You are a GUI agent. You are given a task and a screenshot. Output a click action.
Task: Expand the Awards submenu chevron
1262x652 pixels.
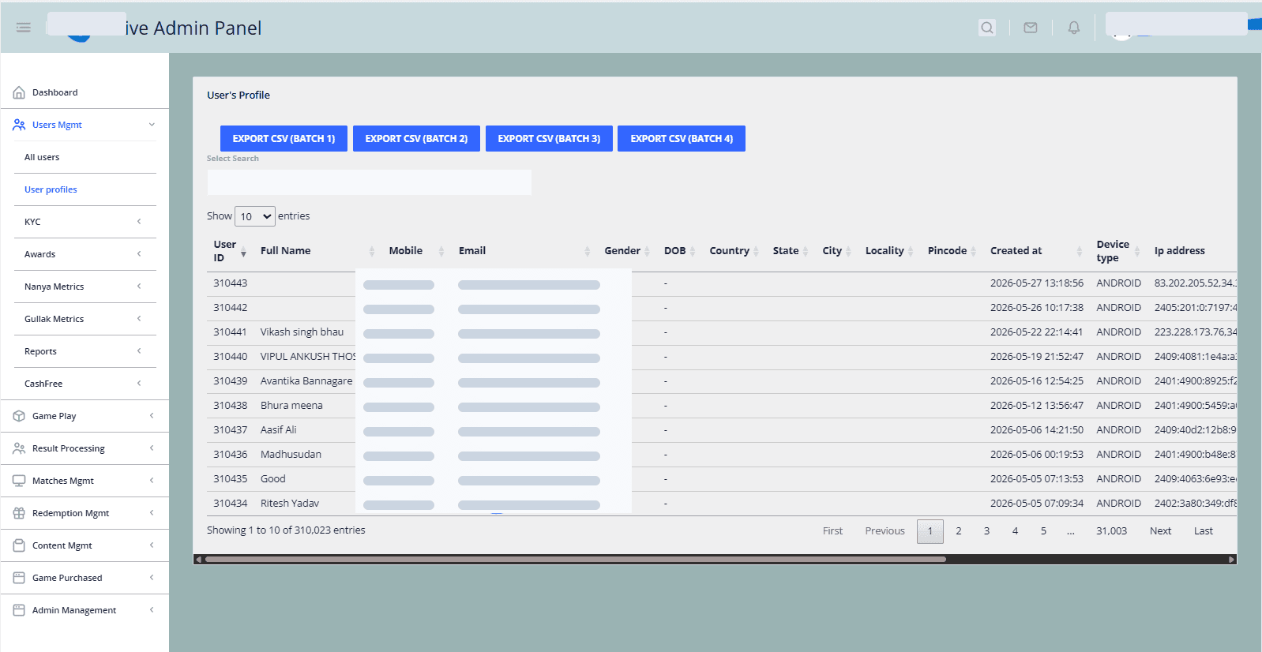pyautogui.click(x=139, y=254)
